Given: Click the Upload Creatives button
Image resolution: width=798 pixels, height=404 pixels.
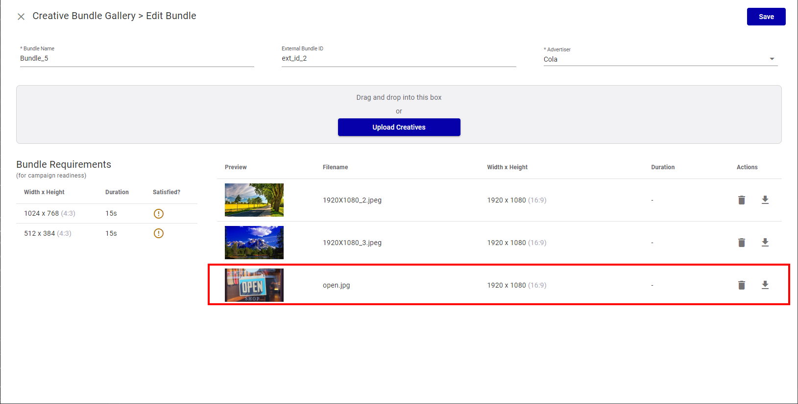Looking at the screenshot, I should click(399, 127).
